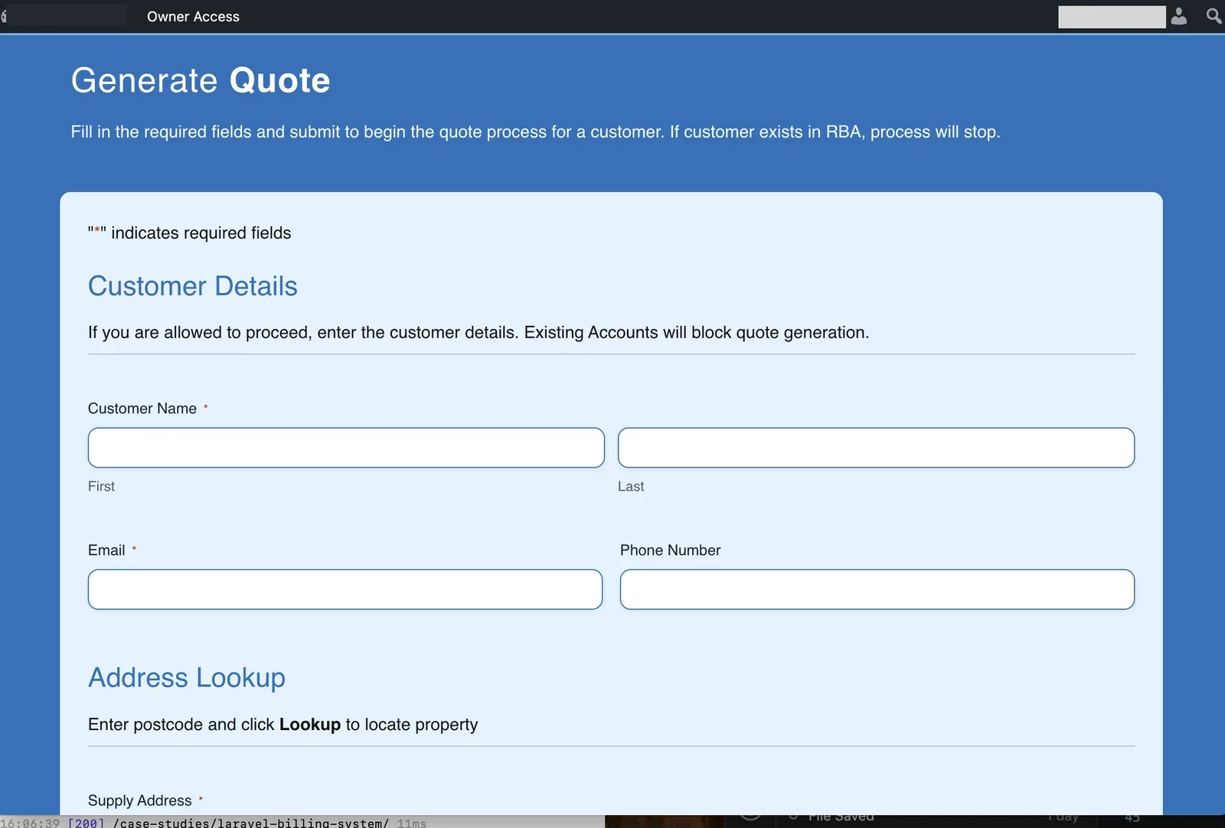Open the Owner Access menu item

(x=193, y=17)
